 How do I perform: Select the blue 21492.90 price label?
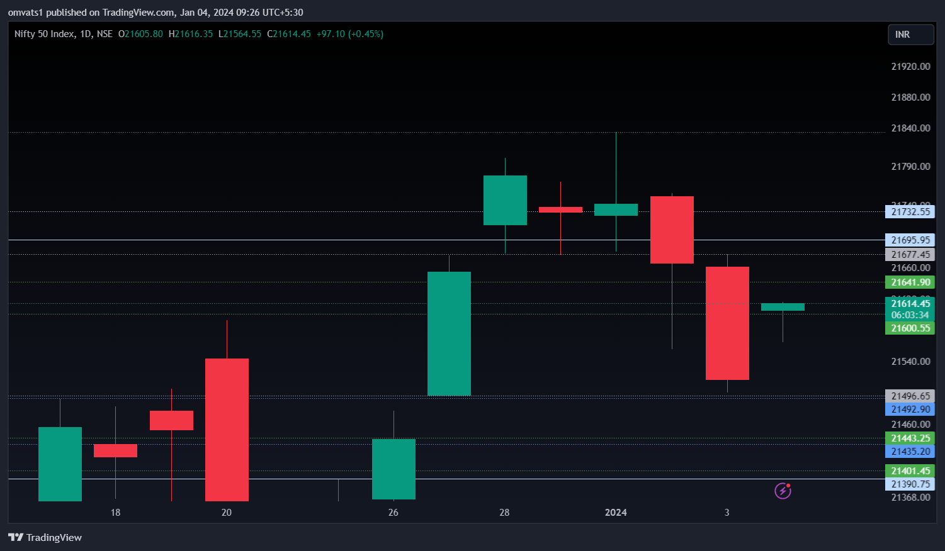coord(910,409)
